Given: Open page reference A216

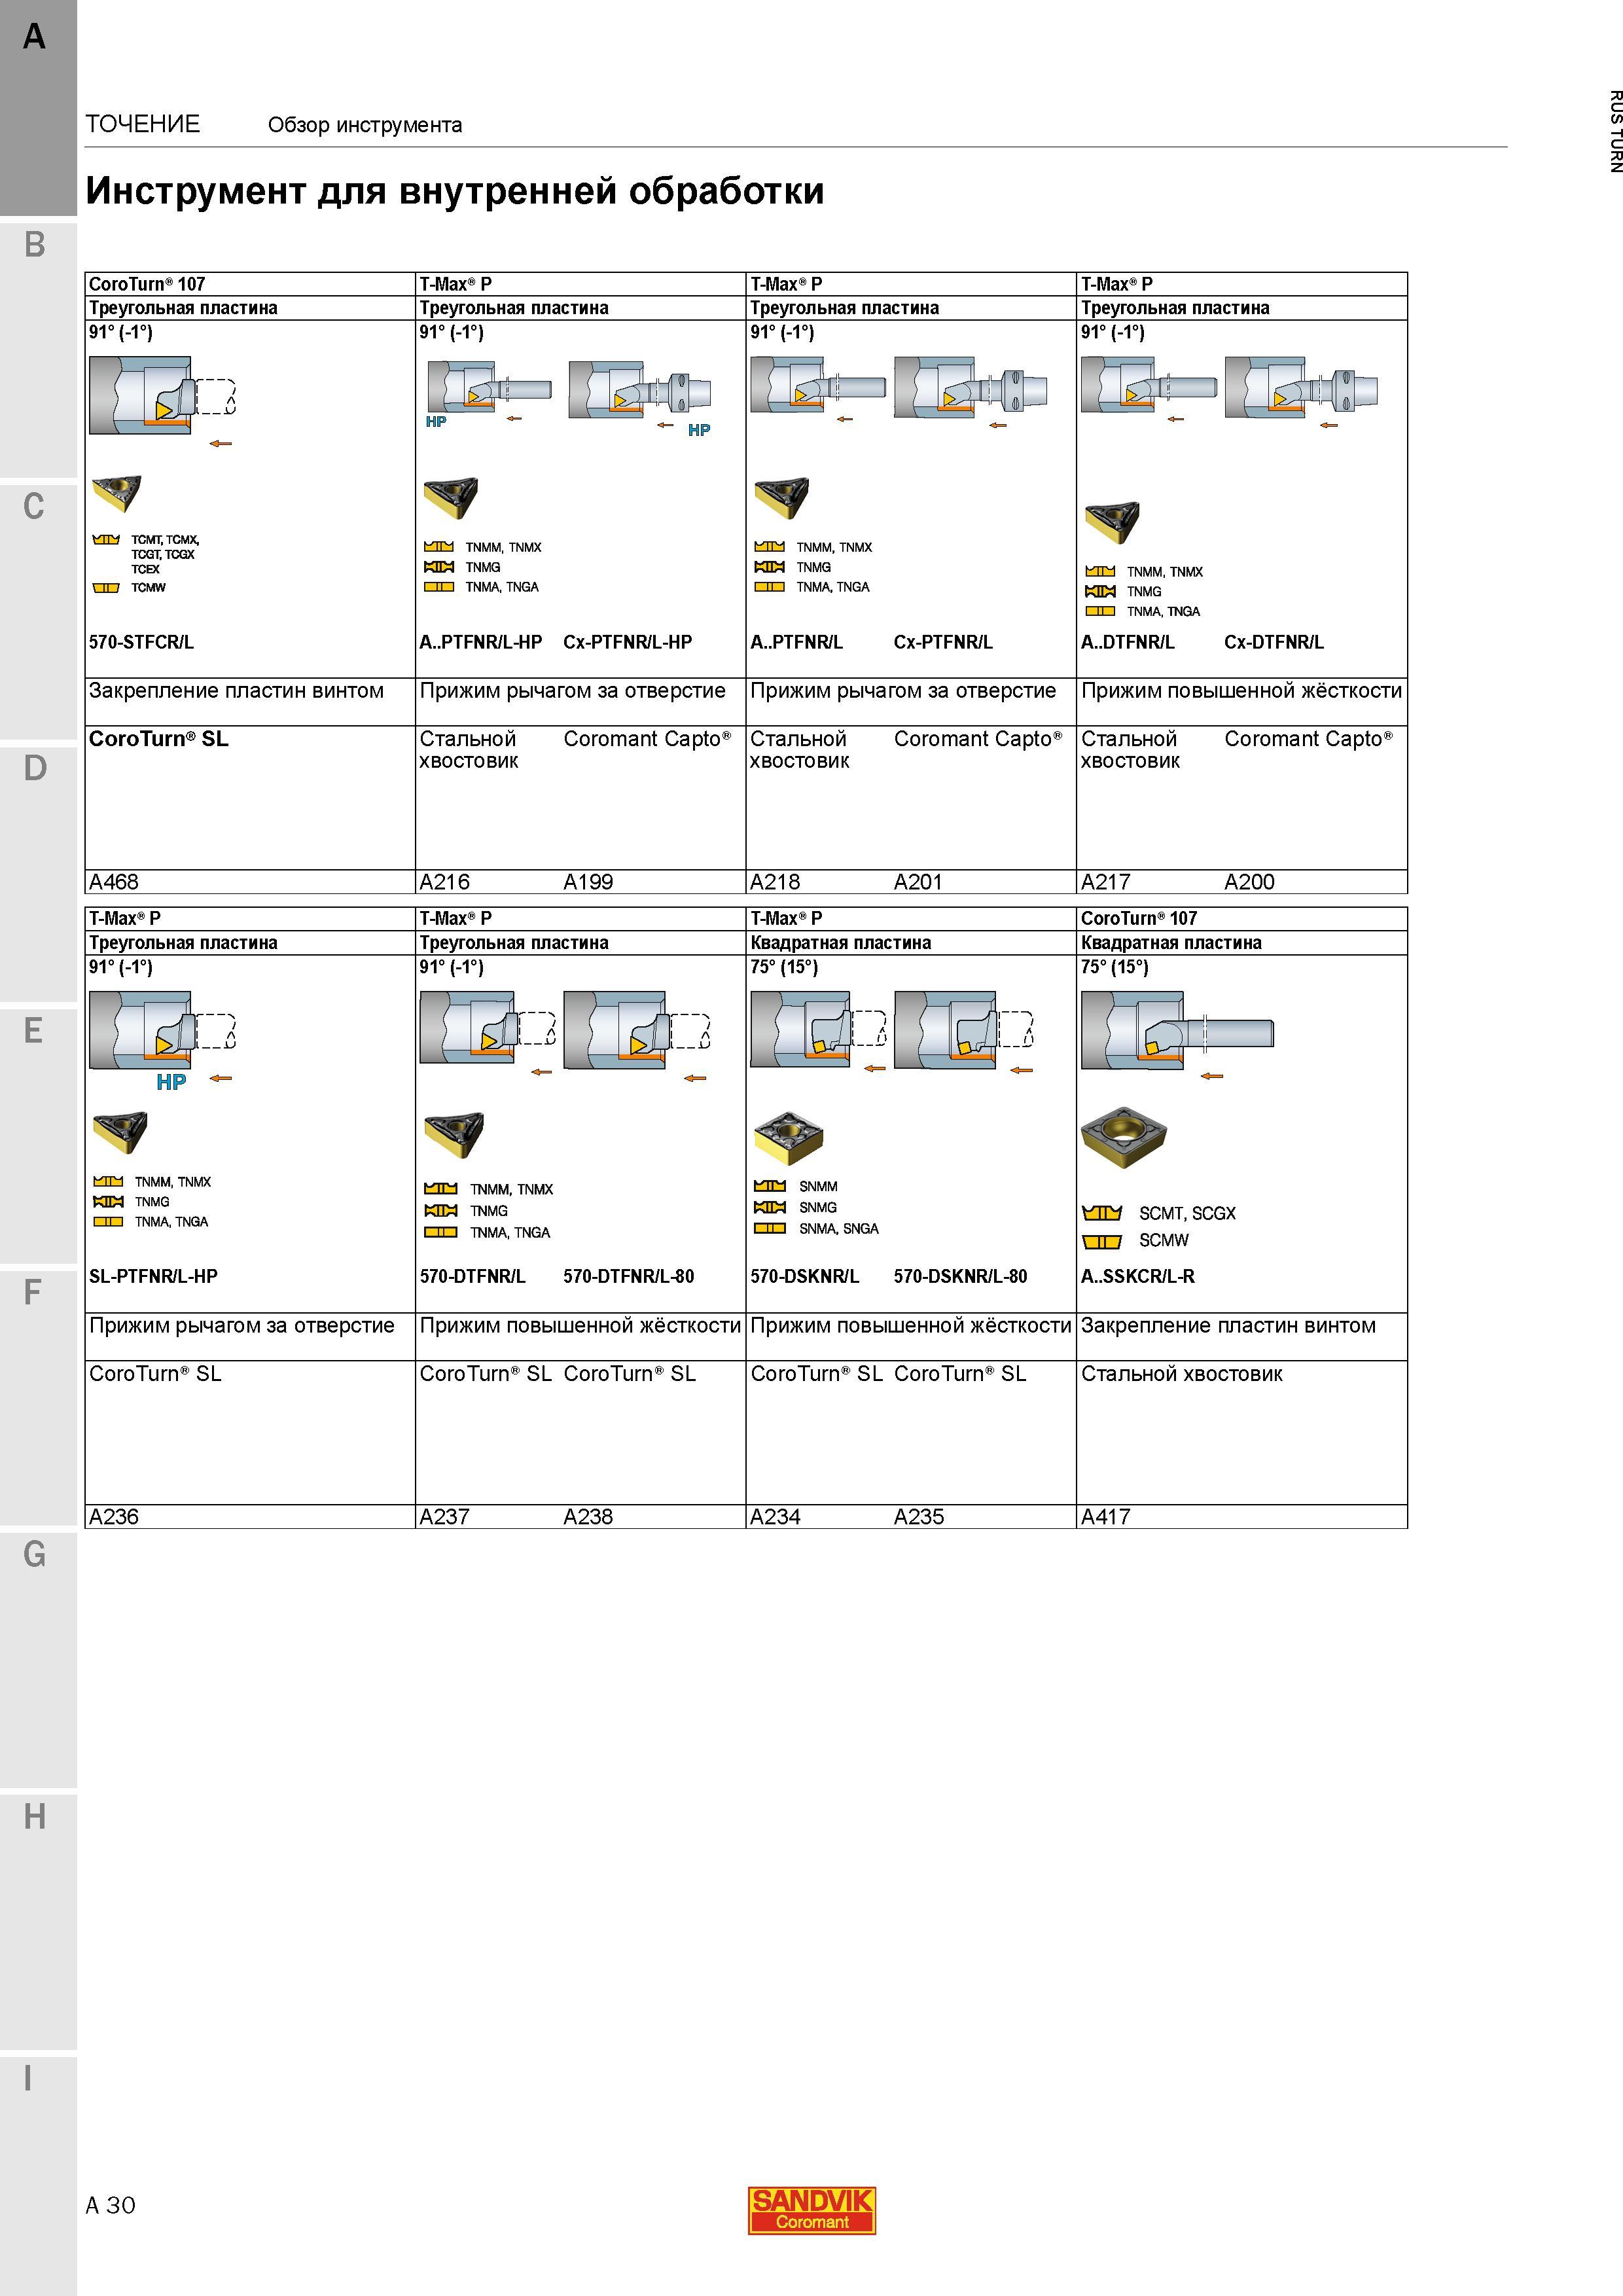Looking at the screenshot, I should tap(445, 882).
